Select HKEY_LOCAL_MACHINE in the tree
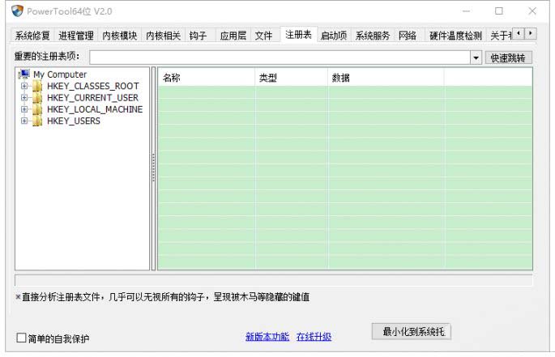This screenshot has height=357, width=555. pyautogui.click(x=95, y=109)
